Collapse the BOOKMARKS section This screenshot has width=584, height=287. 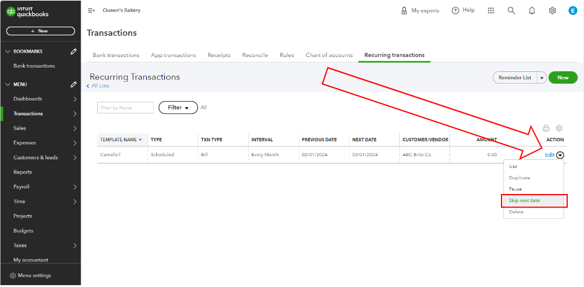[7, 51]
